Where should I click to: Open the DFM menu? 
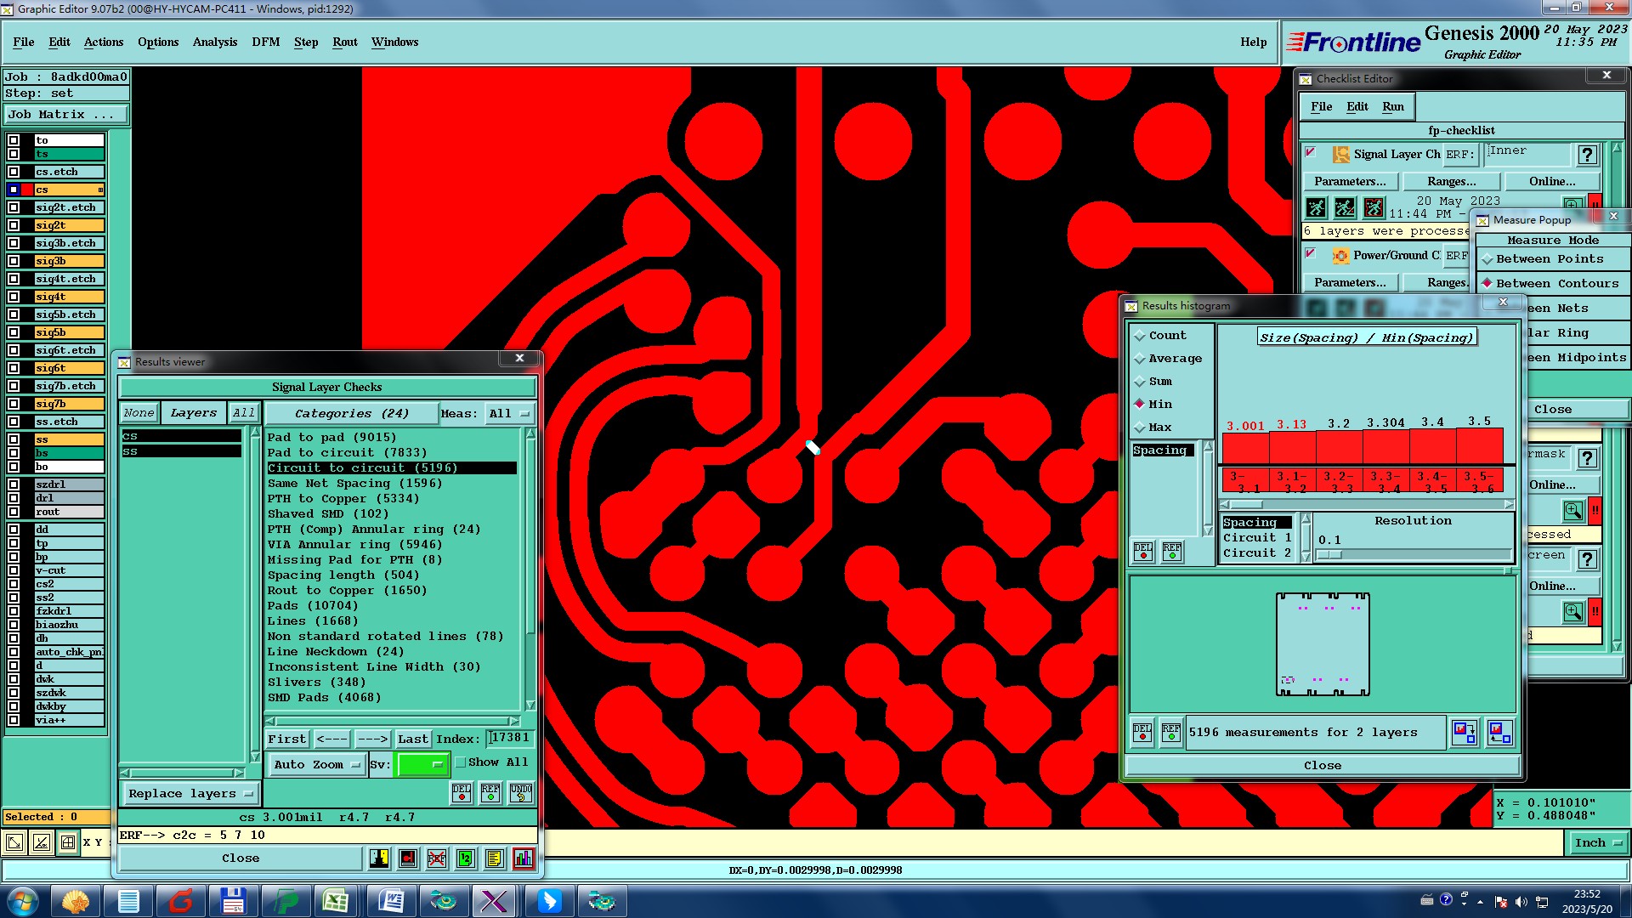pyautogui.click(x=265, y=42)
